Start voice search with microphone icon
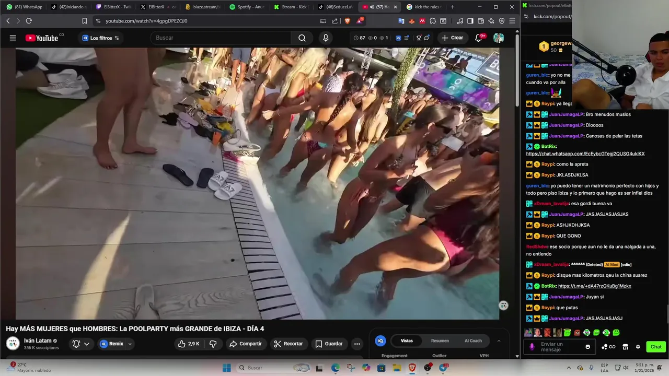Screen dimensions: 669x376 pos(326,38)
